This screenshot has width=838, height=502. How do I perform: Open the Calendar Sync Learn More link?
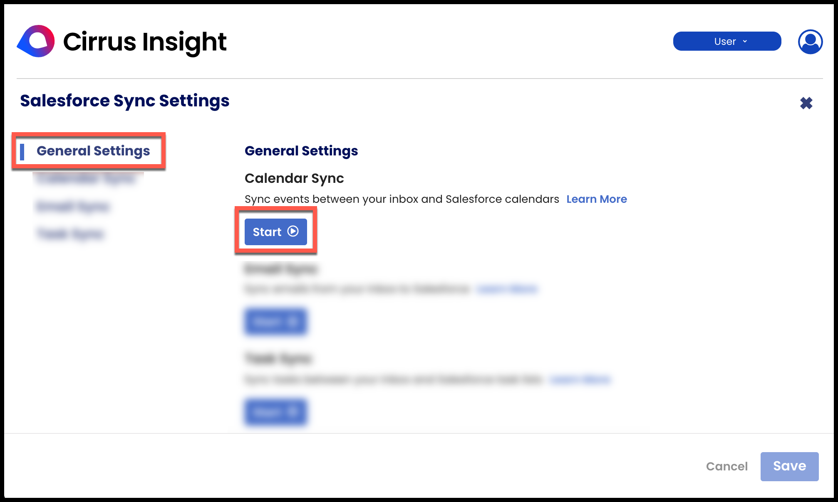(596, 199)
